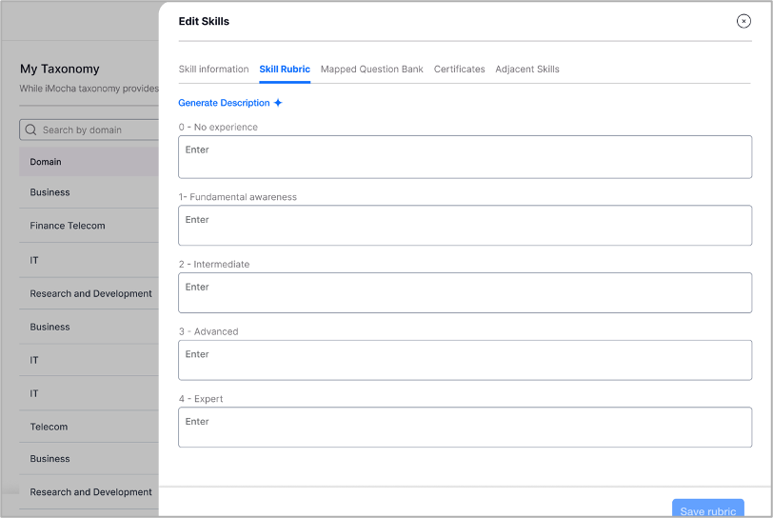This screenshot has height=518, width=773.
Task: Focus the Fundamental awareness text field
Action: point(465,226)
